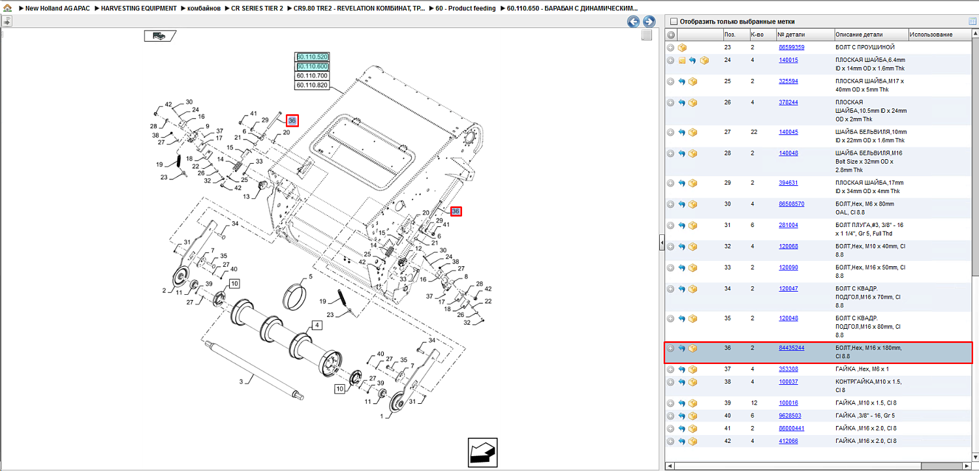Navigate forward with the blue right arrow
The image size is (979, 471).
[649, 22]
